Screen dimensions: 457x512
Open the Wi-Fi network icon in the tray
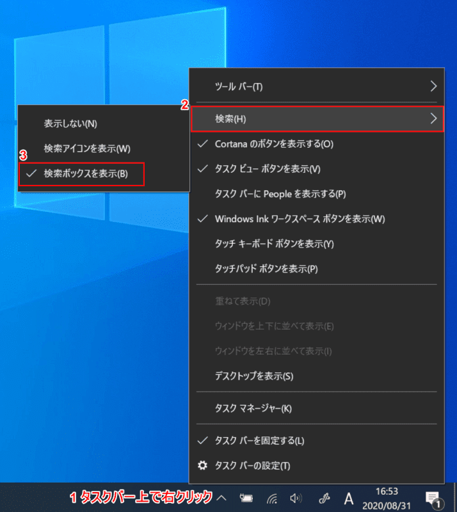tap(272, 499)
